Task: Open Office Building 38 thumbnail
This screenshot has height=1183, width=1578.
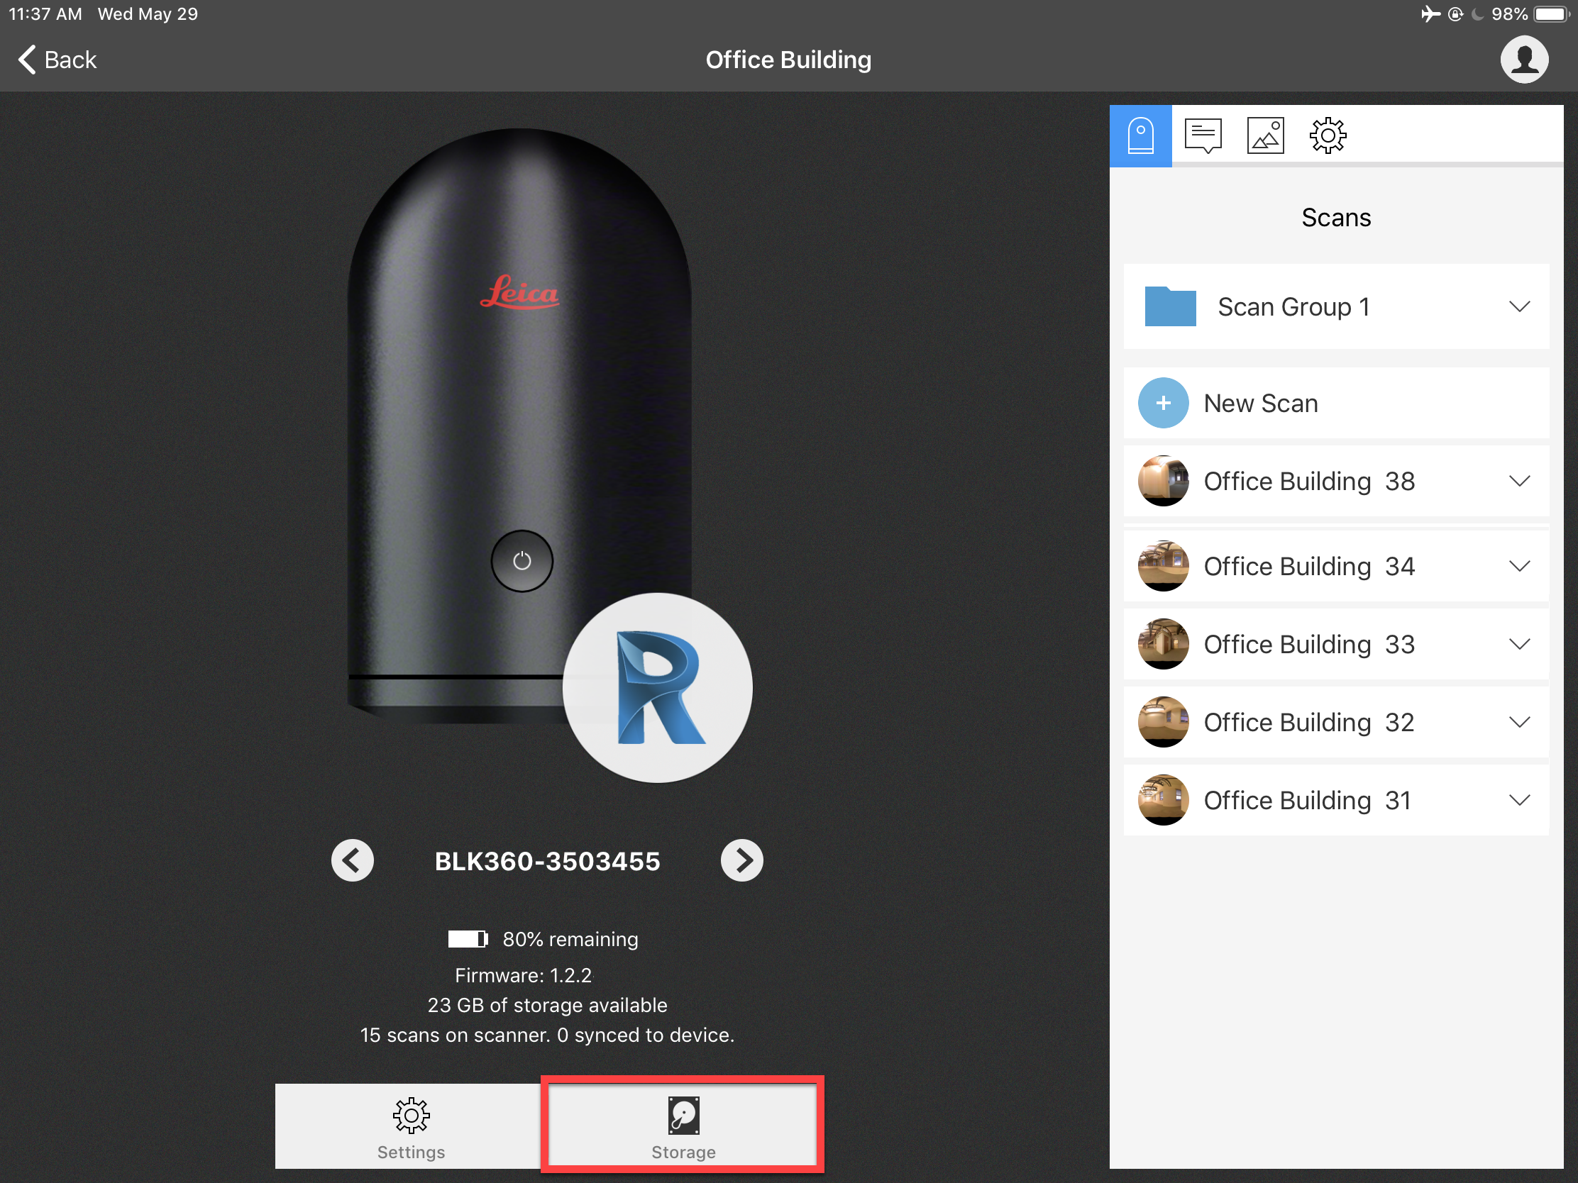Action: 1163,482
